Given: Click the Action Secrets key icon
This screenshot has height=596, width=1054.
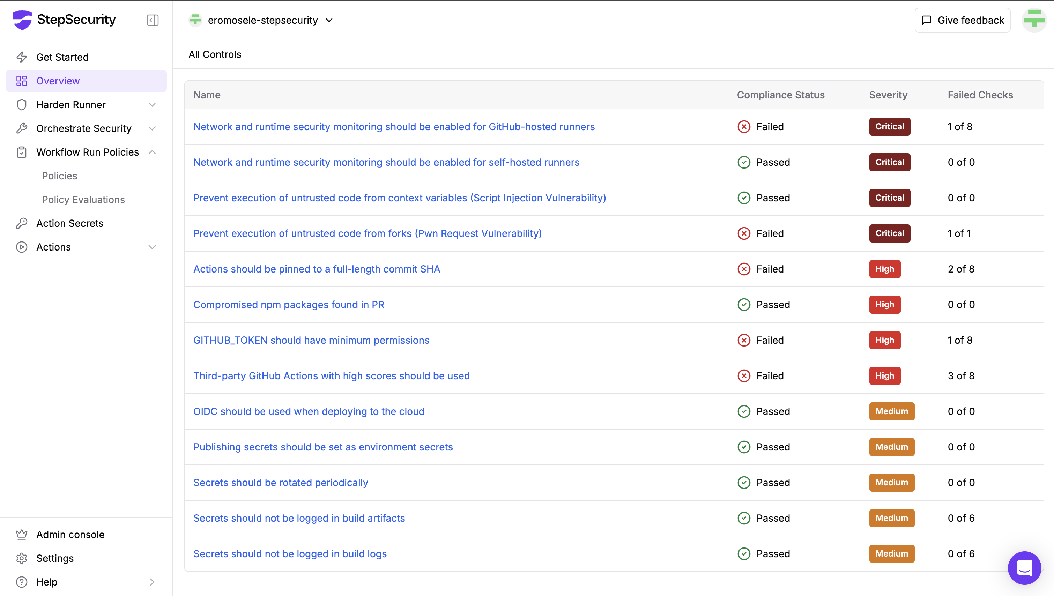Looking at the screenshot, I should (x=22, y=223).
